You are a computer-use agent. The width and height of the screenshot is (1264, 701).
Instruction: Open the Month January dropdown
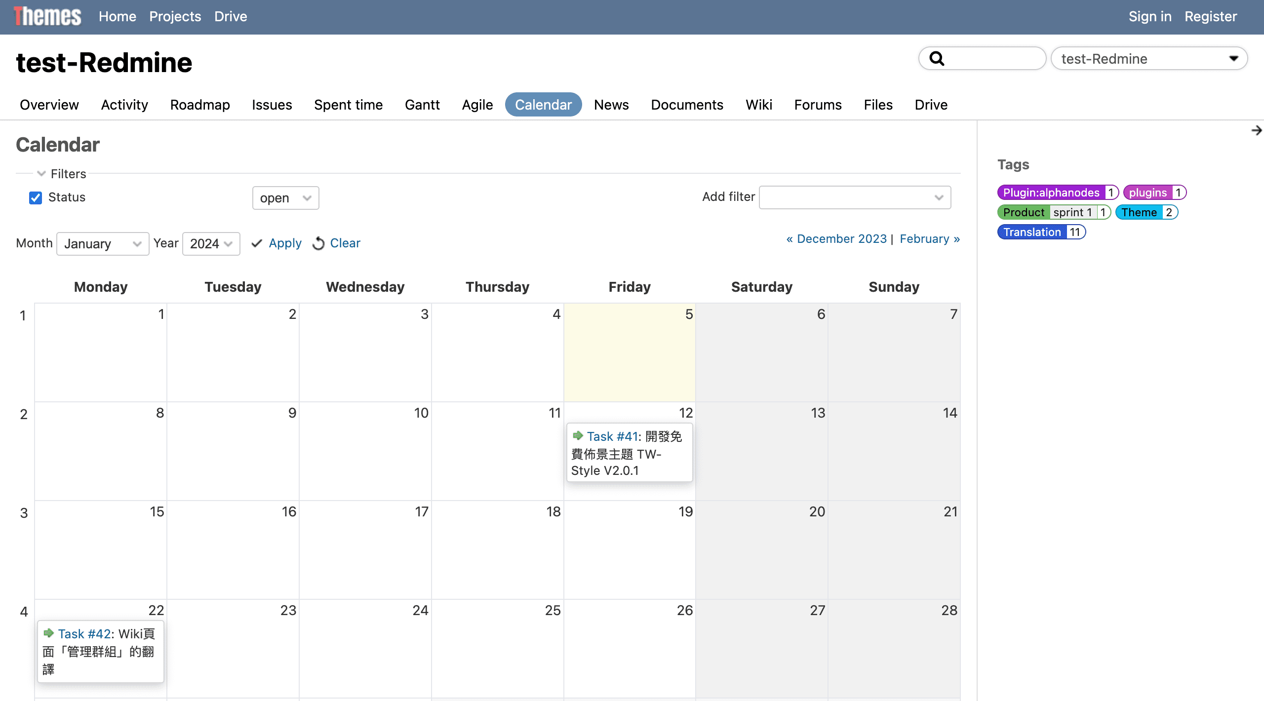(103, 244)
